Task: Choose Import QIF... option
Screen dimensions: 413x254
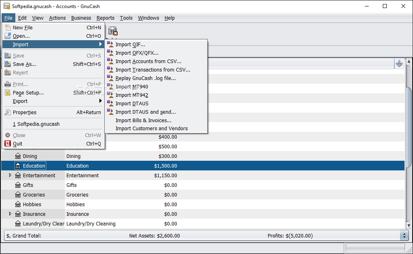Action: coord(156,45)
